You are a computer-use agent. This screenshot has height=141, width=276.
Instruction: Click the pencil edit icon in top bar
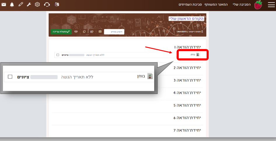click(20, 4)
